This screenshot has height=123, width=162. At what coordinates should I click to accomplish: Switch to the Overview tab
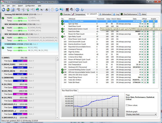pos(65,14)
